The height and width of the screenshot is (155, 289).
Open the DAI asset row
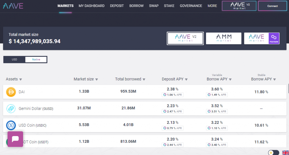coord(145,92)
